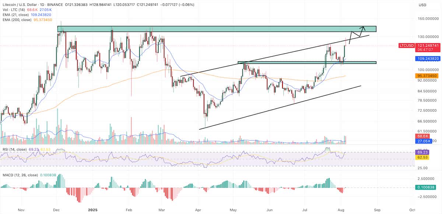Click the 130.000000 price axis label

[428, 37]
